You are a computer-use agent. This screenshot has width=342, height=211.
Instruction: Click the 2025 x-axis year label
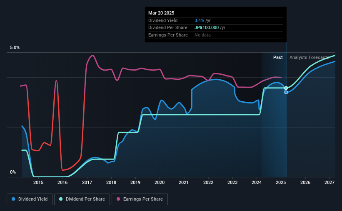pyautogui.click(x=281, y=182)
